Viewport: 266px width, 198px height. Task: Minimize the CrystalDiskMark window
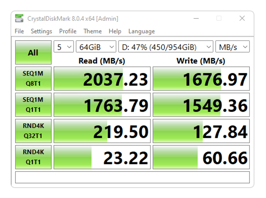pyautogui.click(x=196, y=18)
